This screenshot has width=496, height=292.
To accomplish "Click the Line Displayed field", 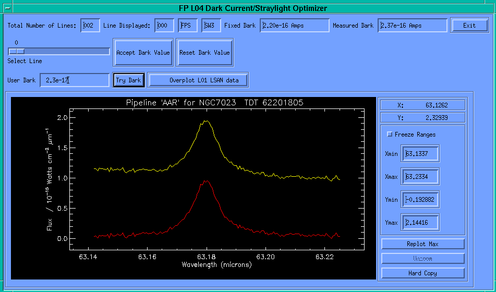I will click(x=164, y=26).
